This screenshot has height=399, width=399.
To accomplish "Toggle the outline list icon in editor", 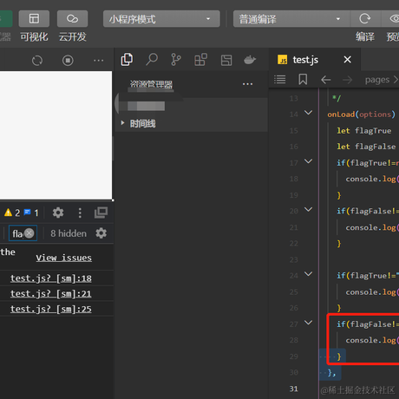I will 280,79.
